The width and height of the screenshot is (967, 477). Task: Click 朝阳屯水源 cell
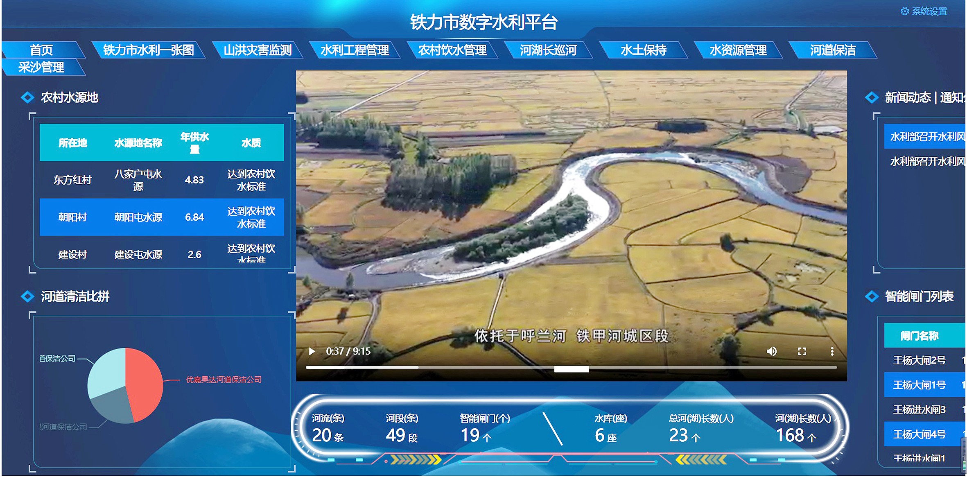[138, 217]
